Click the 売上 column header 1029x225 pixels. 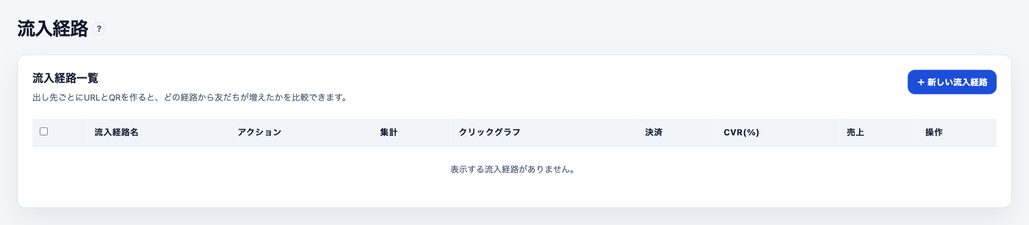point(855,132)
